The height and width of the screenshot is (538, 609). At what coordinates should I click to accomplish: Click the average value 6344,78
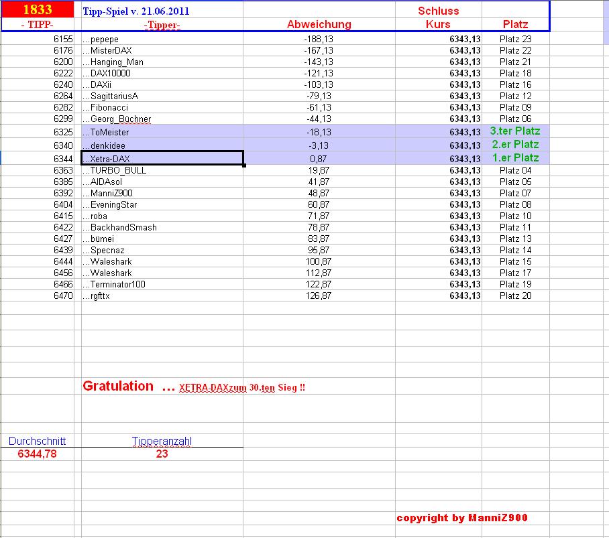pyautogui.click(x=38, y=454)
